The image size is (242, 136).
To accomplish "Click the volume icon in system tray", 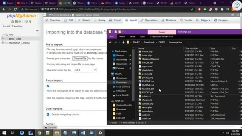I will (x=228, y=133).
